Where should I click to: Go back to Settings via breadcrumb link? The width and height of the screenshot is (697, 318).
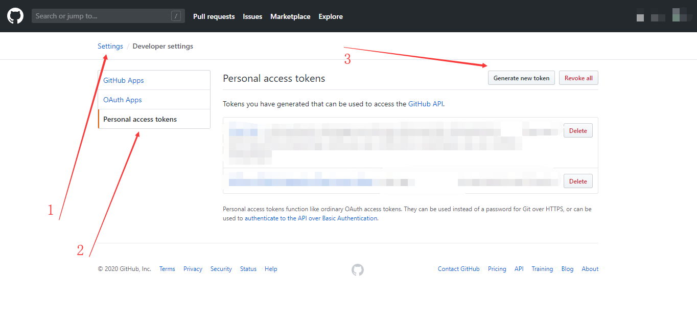(x=110, y=46)
